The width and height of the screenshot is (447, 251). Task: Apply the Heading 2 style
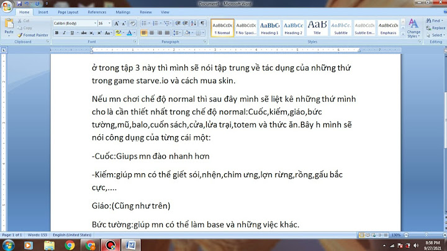293,28
